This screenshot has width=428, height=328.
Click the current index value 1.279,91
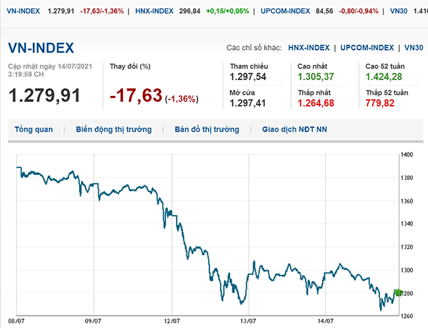click(44, 95)
